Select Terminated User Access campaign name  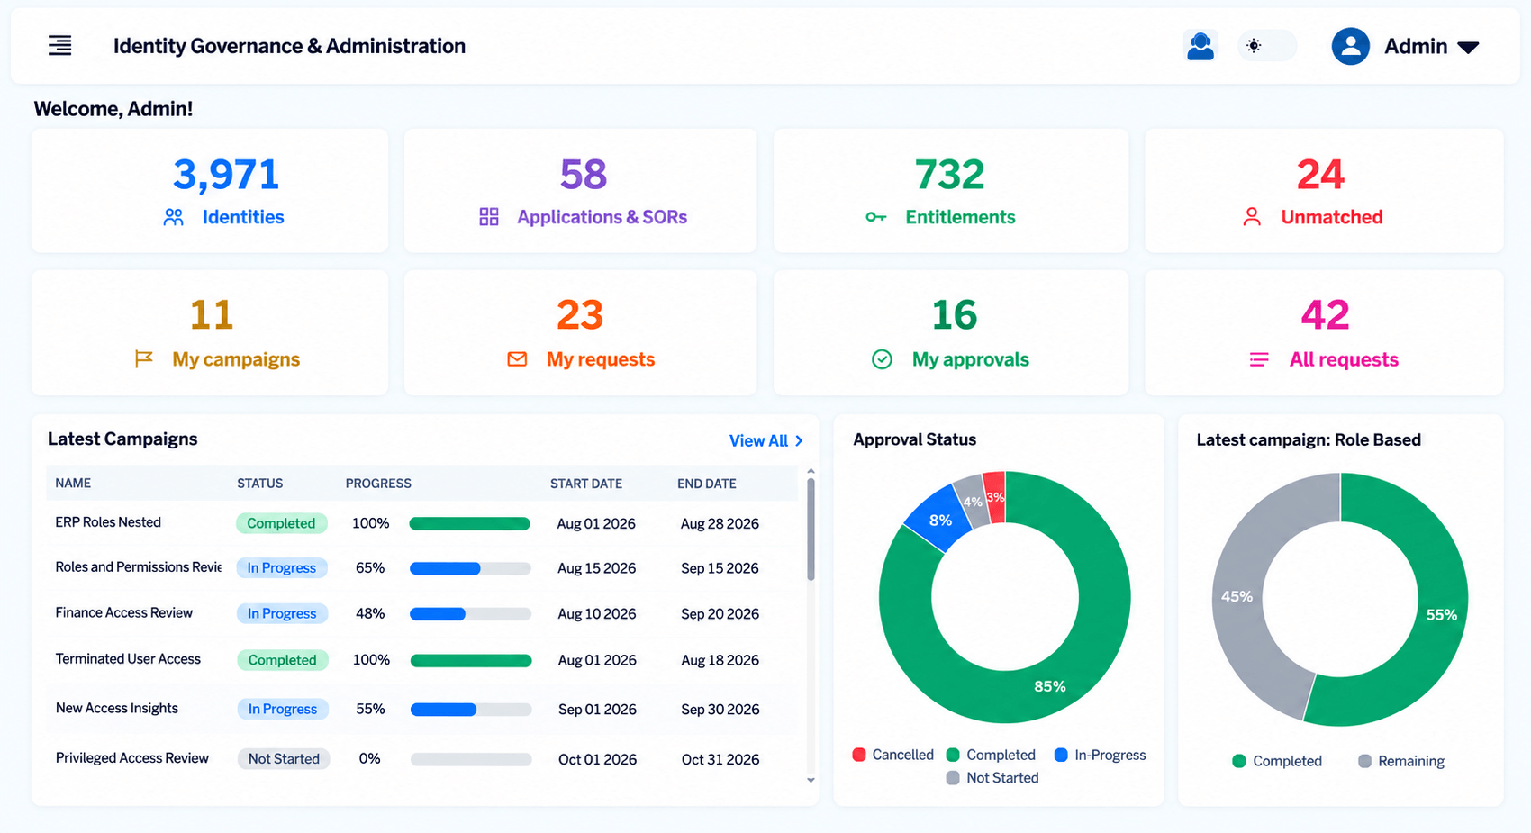[128, 659]
